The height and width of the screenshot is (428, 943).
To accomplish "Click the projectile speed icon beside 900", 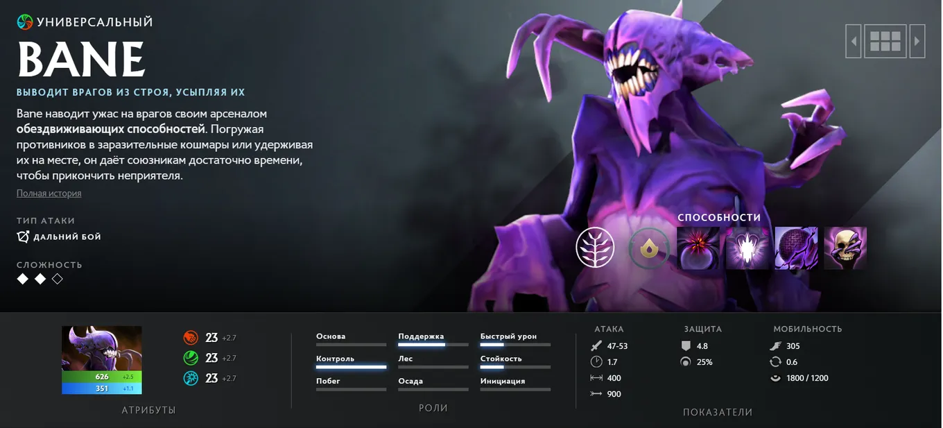I will click(596, 394).
